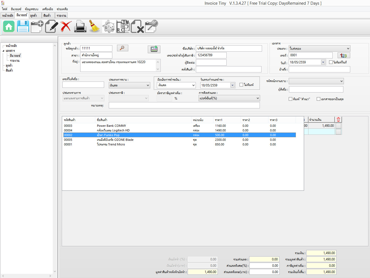Click the red X delete icon
This screenshot has height=278, width=370.
coord(66,27)
